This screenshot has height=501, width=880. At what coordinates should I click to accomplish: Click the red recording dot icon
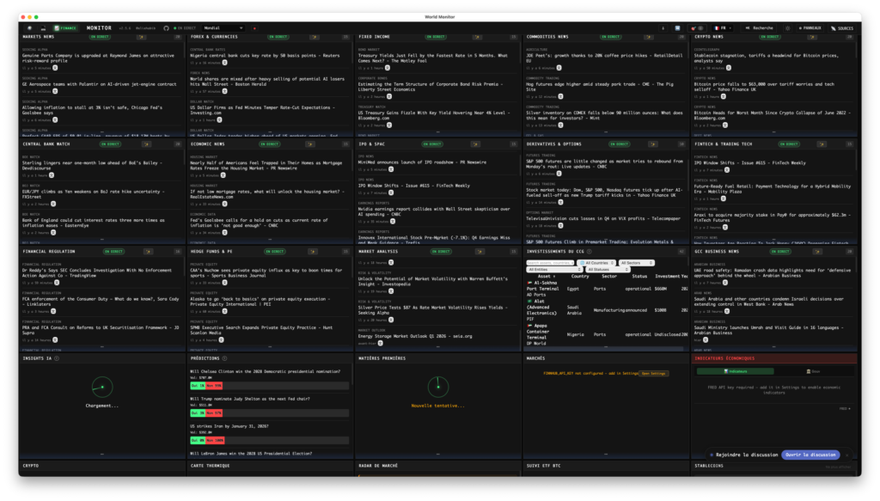[x=254, y=27]
